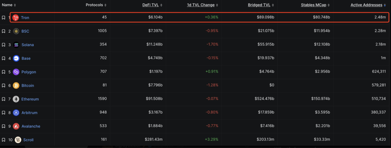Toggle bookmark for Scroll chain
This screenshot has height=148, width=391.
pos(3,140)
